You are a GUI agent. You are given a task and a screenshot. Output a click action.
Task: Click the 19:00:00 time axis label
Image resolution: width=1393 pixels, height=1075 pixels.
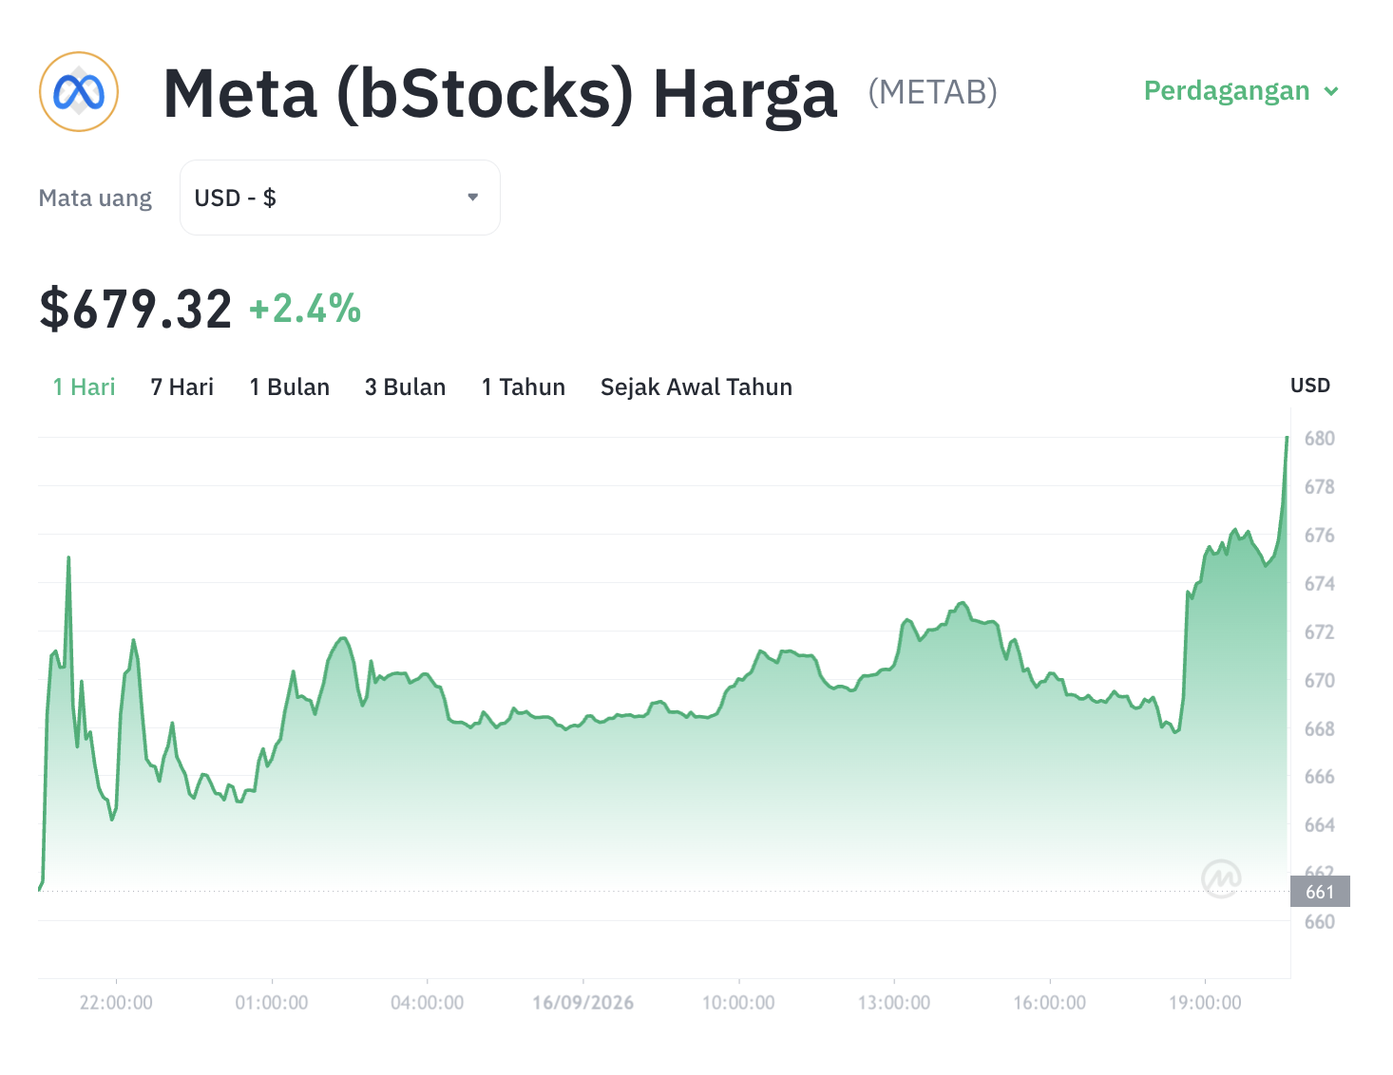tap(1205, 1003)
